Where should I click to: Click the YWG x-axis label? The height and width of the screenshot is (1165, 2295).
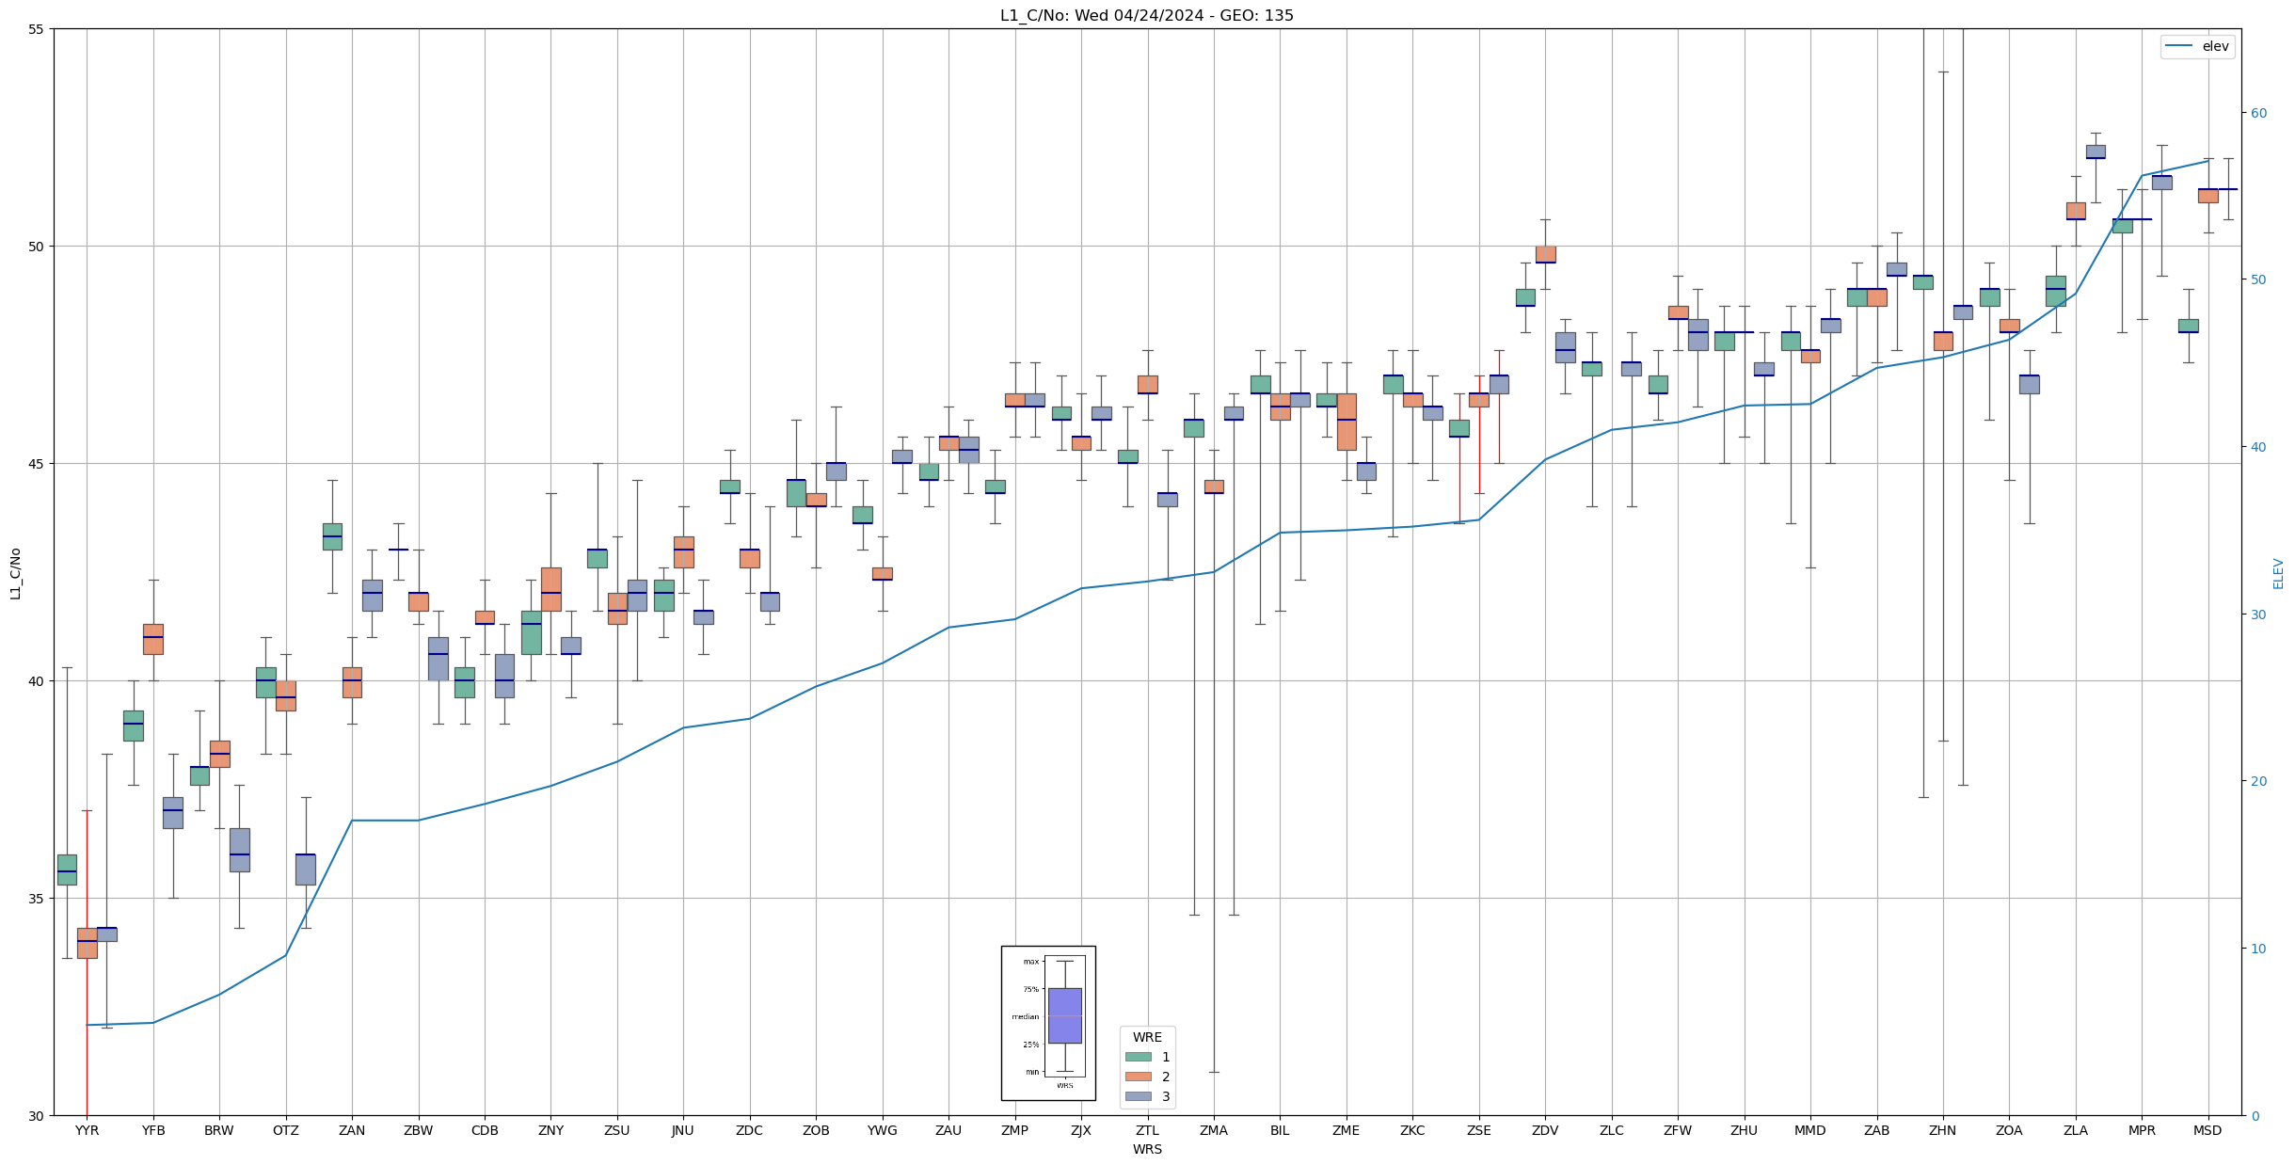[883, 1130]
